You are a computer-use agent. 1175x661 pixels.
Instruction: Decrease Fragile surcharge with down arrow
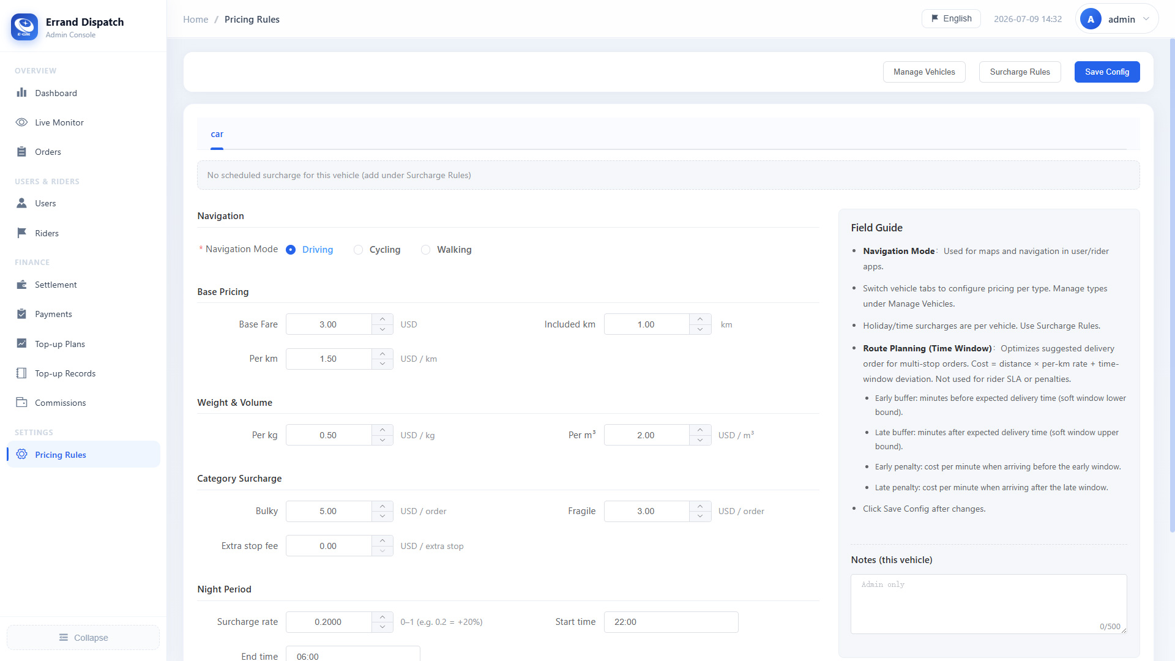pyautogui.click(x=700, y=516)
